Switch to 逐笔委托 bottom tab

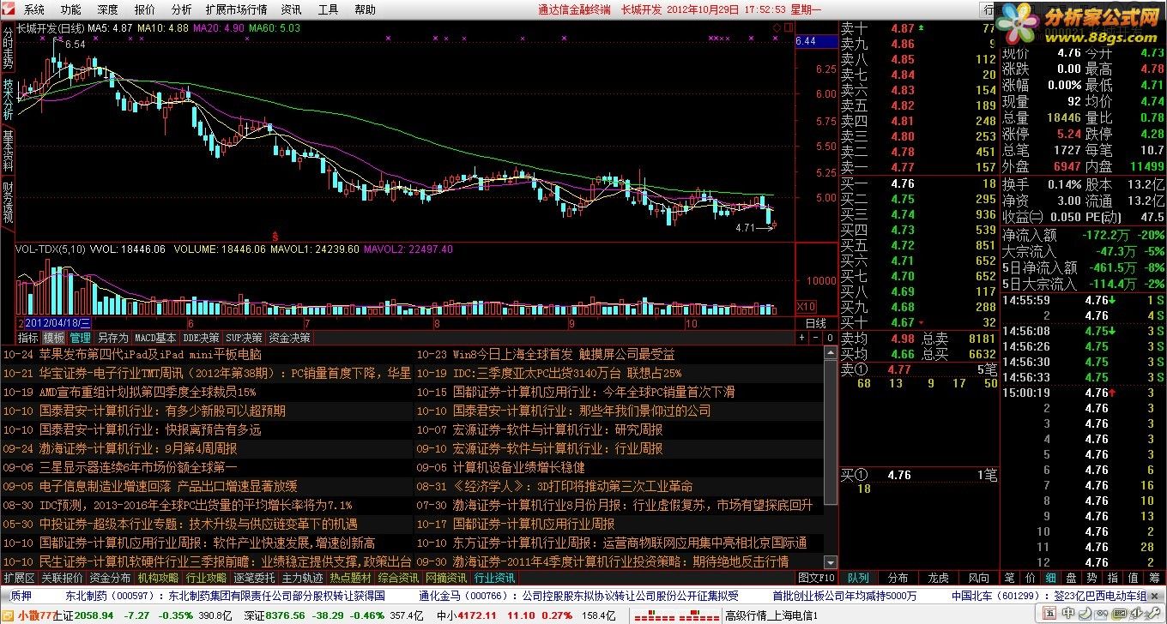254,578
